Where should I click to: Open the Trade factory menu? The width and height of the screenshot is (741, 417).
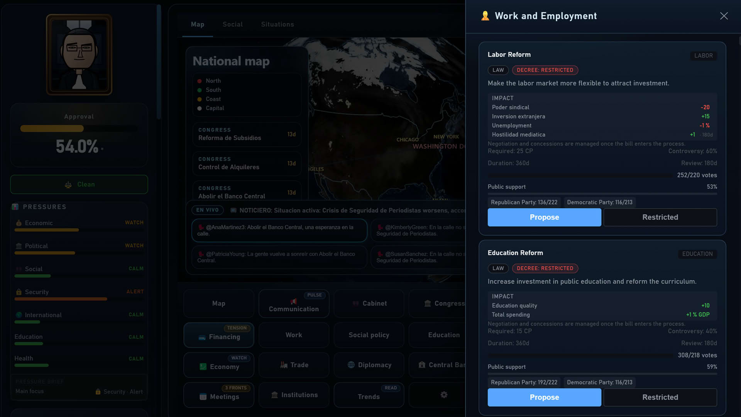click(294, 365)
